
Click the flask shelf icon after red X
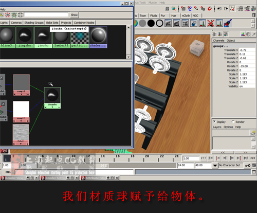pyautogui.click(x=219, y=23)
